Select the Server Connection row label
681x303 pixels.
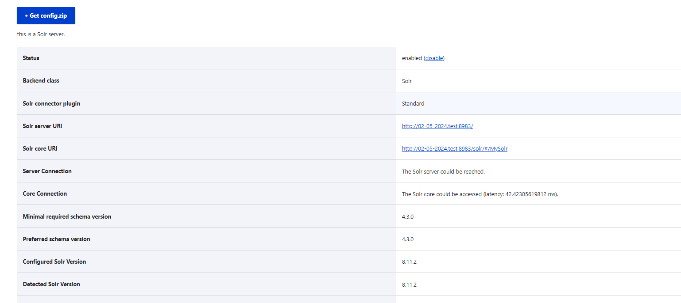tap(47, 171)
